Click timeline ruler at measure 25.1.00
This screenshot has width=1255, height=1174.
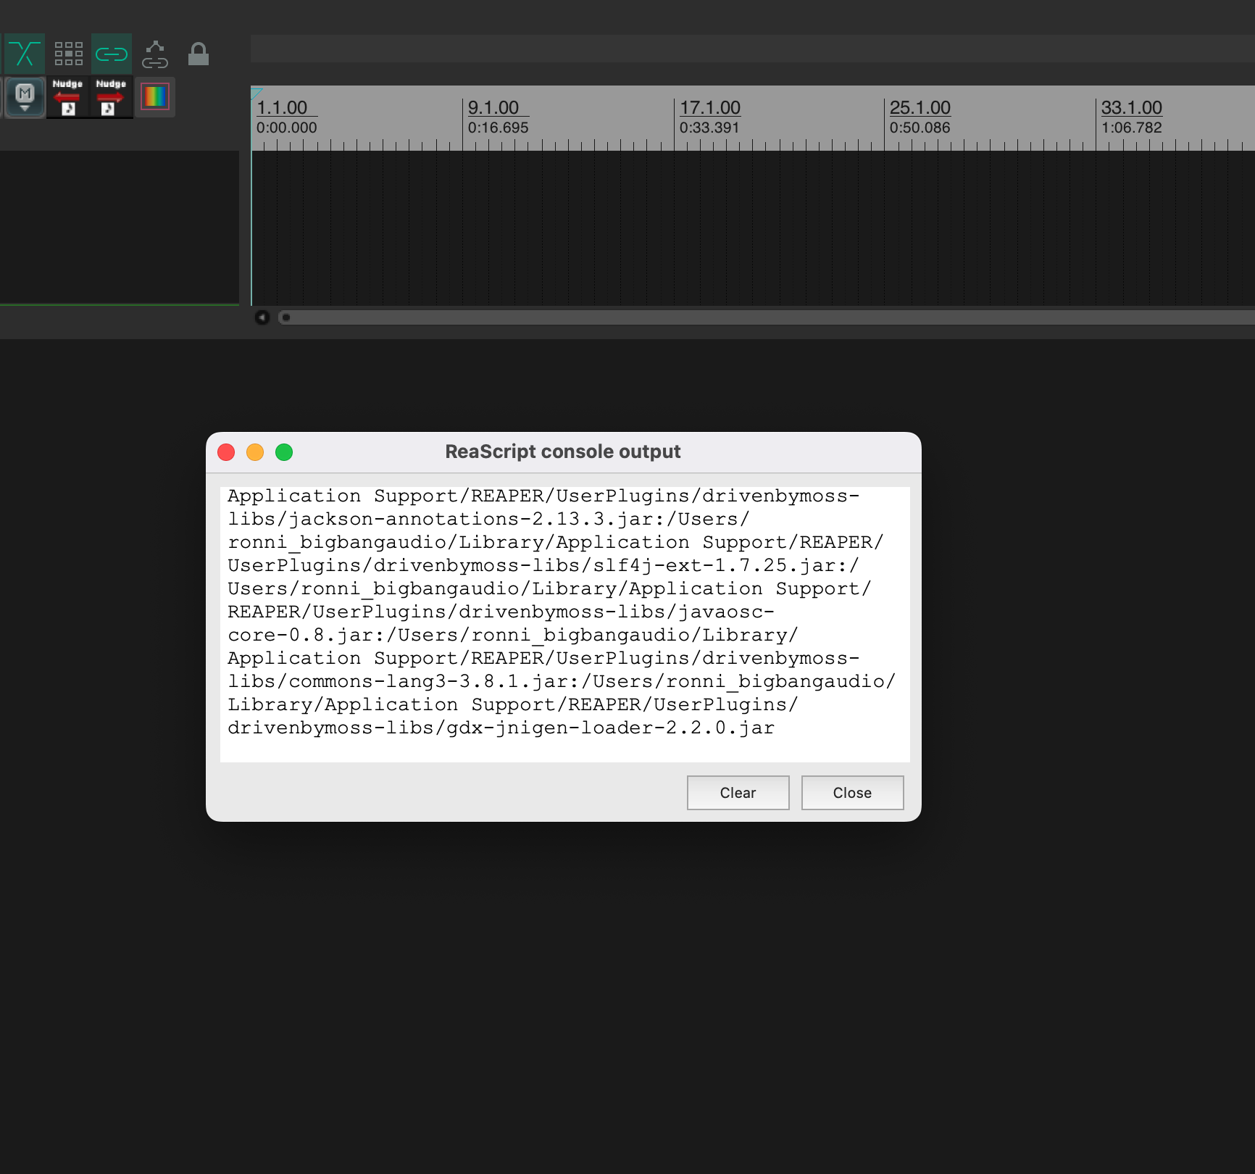[x=920, y=108]
